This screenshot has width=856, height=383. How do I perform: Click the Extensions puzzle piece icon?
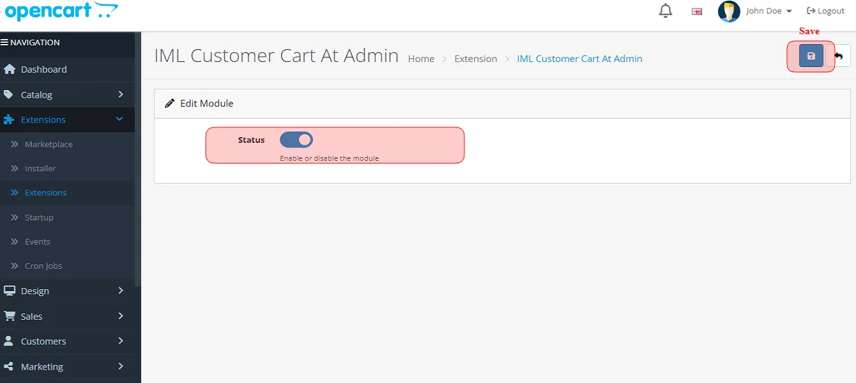point(8,119)
